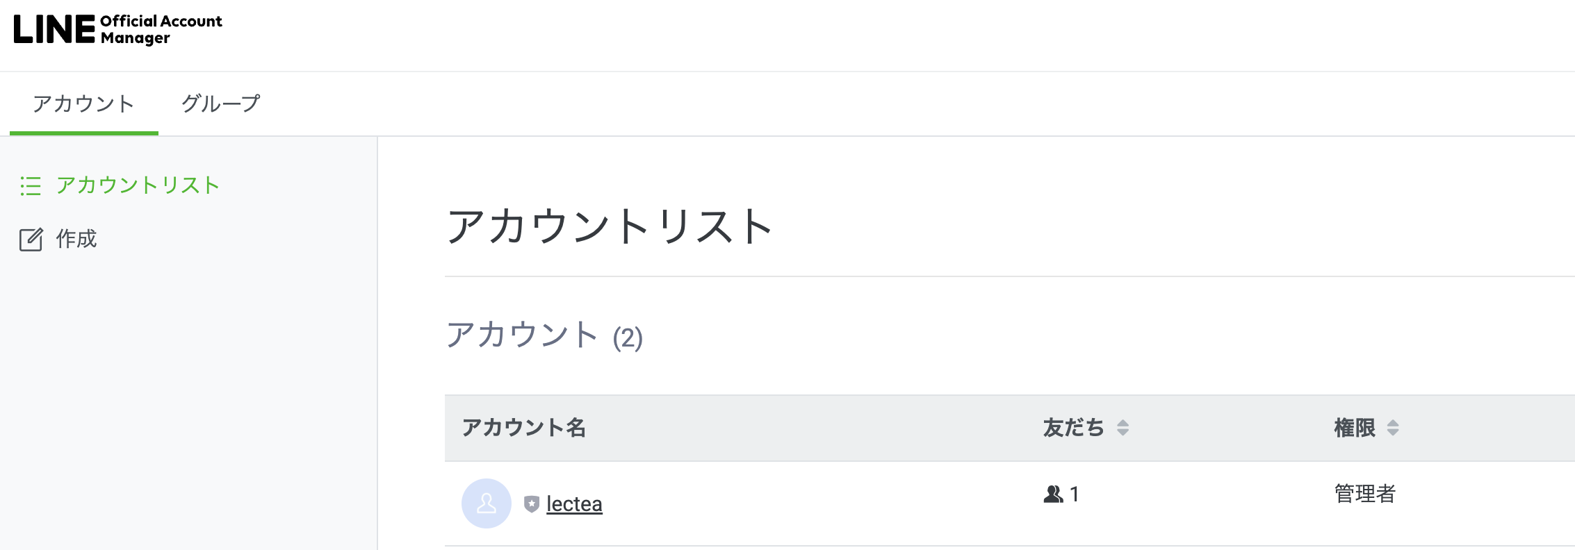Image resolution: width=1575 pixels, height=550 pixels.
Task: Click the person silhouette inside the avatar circle
Action: (x=487, y=503)
